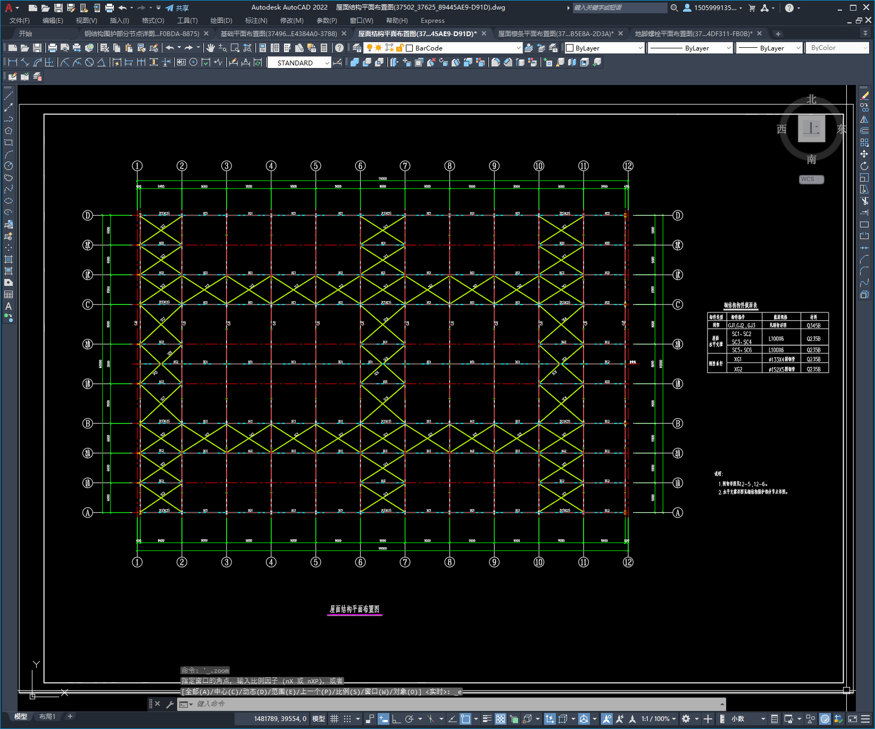This screenshot has height=729, width=875.
Task: Click the BarCode layer color swatch
Action: coord(410,48)
